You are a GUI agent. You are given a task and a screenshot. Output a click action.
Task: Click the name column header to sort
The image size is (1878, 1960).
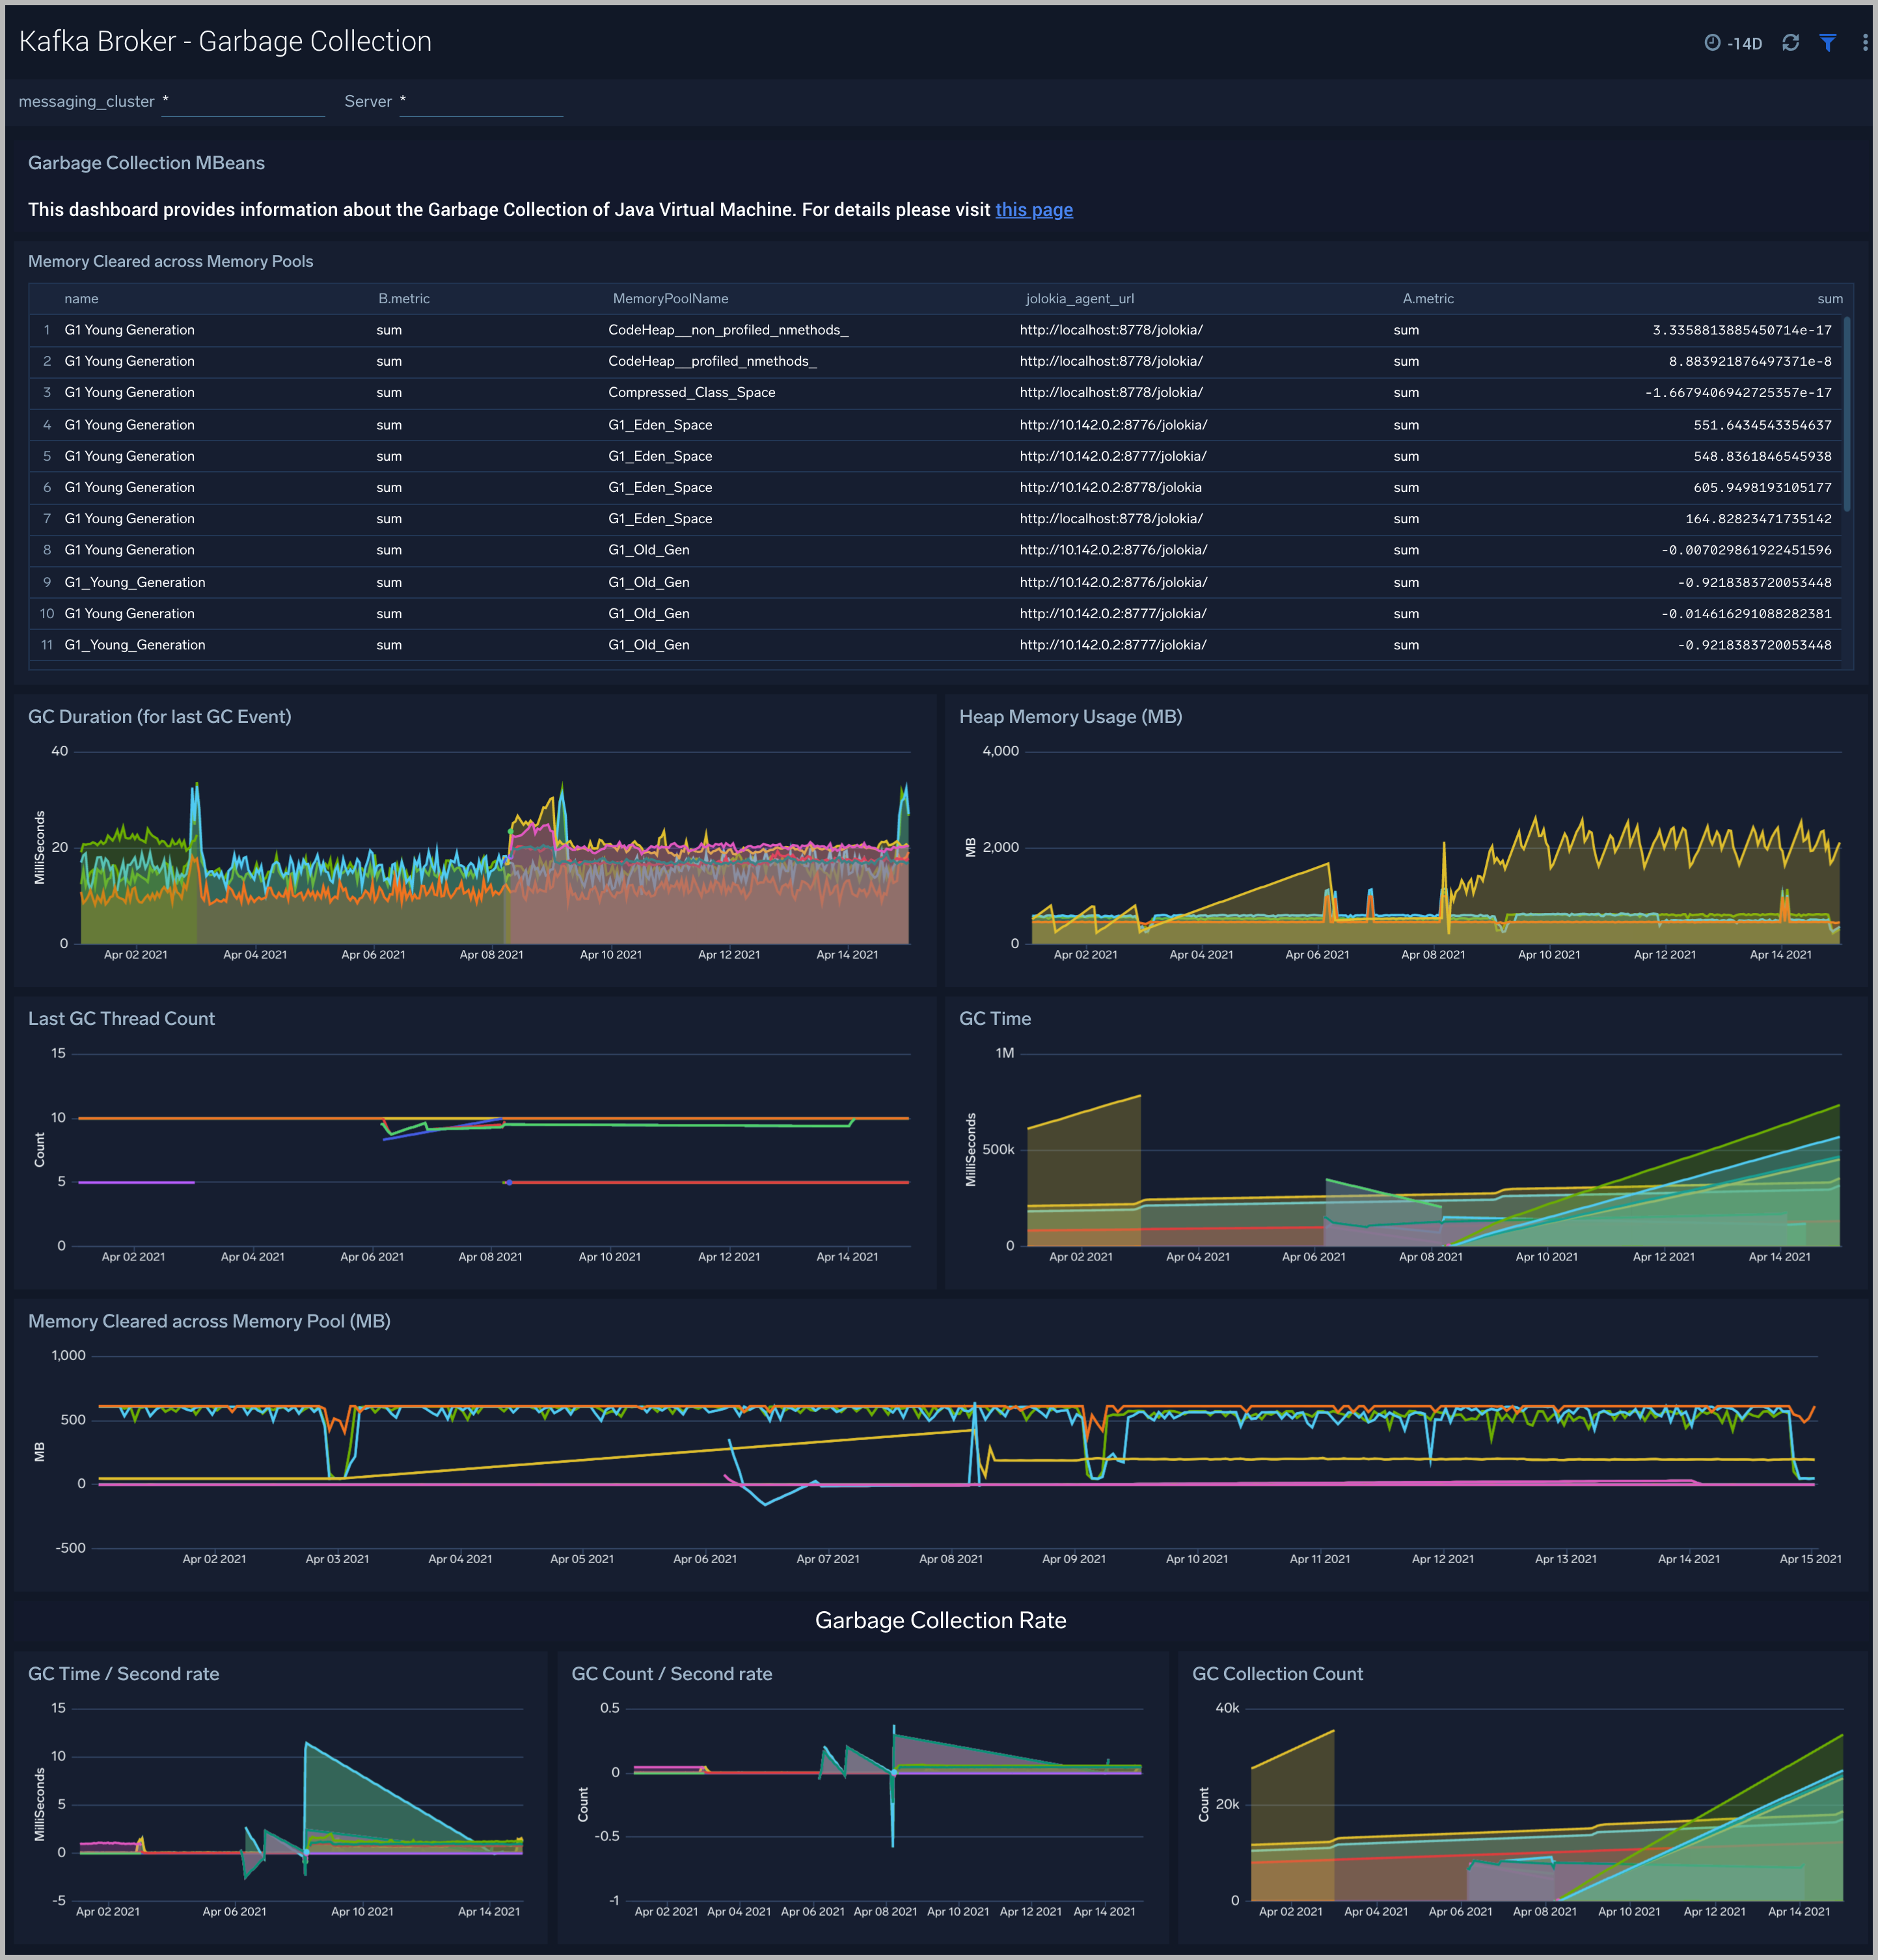click(81, 298)
